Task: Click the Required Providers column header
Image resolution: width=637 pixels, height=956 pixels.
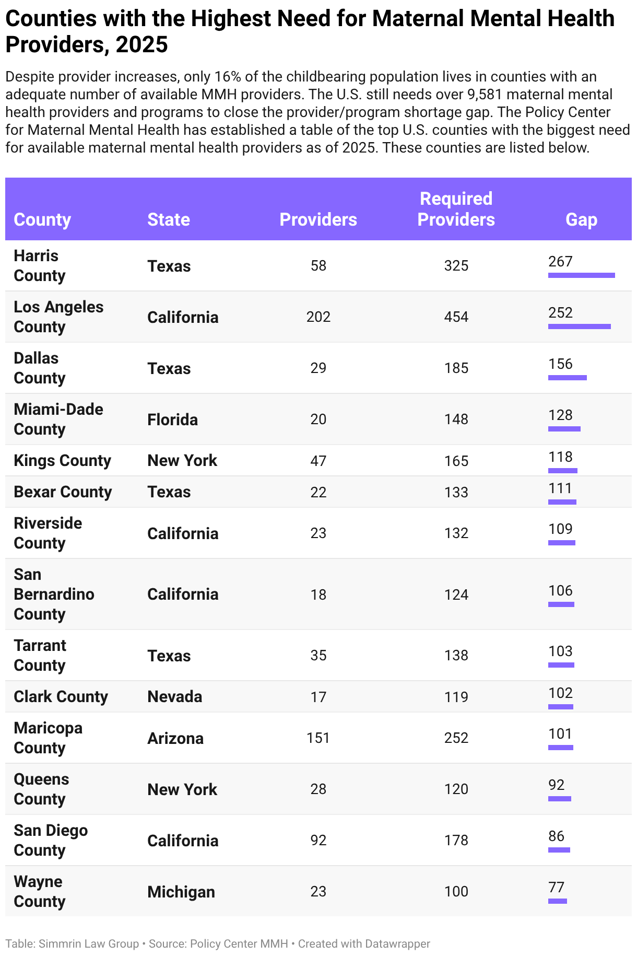Action: pyautogui.click(x=456, y=209)
